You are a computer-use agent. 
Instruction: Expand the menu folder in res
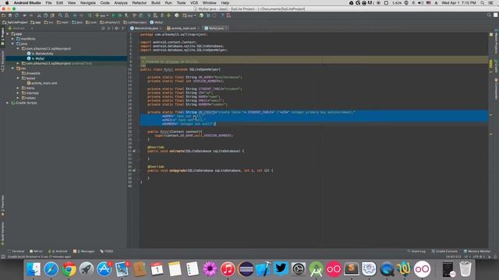point(18,88)
